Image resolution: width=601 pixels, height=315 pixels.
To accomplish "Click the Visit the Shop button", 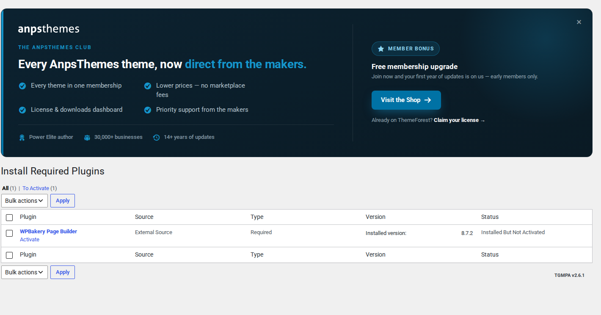I will coord(406,100).
